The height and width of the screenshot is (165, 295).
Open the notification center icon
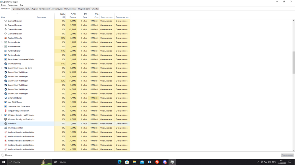tap(290, 162)
